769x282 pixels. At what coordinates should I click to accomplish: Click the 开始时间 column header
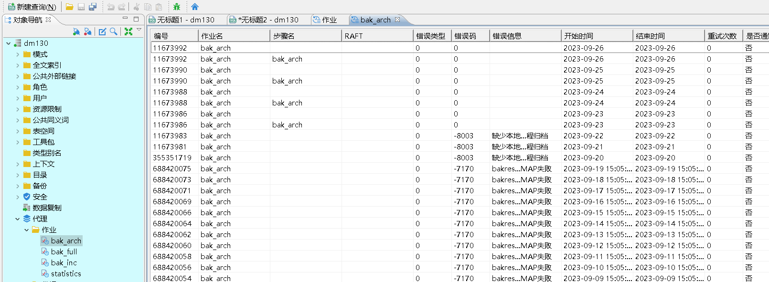(x=597, y=36)
